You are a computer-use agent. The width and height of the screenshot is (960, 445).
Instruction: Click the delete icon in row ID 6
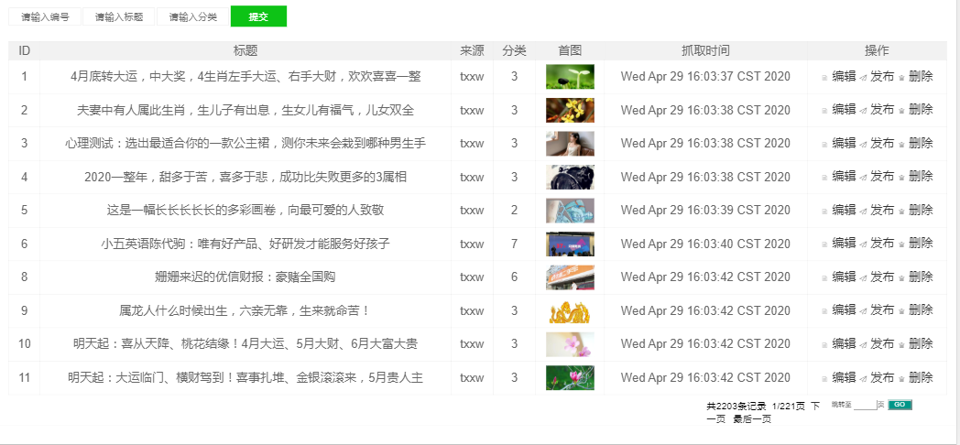901,244
